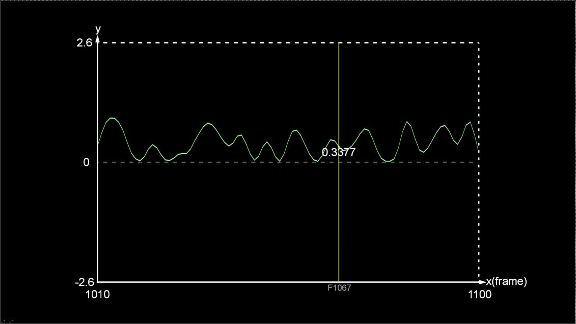Click where yellow line meets x-axis
Image resolution: width=576 pixels, height=324 pixels.
(339, 281)
